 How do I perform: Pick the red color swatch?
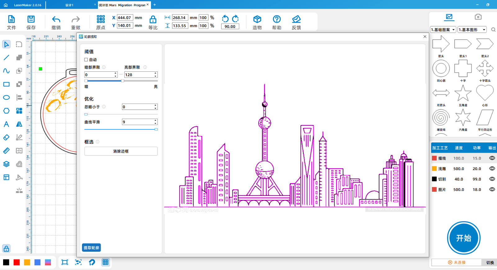[16, 262]
